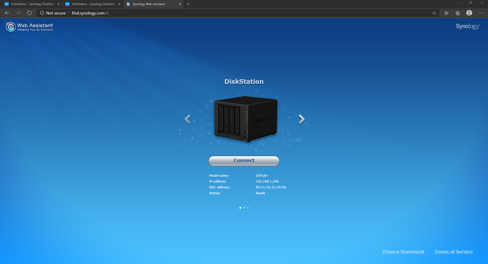The width and height of the screenshot is (488, 264).
Task: Click the MAC address 00:11:32:12:34:56
Action: point(271,187)
